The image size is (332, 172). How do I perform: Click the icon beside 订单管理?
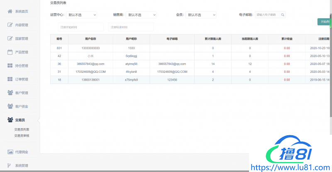pos(10,79)
